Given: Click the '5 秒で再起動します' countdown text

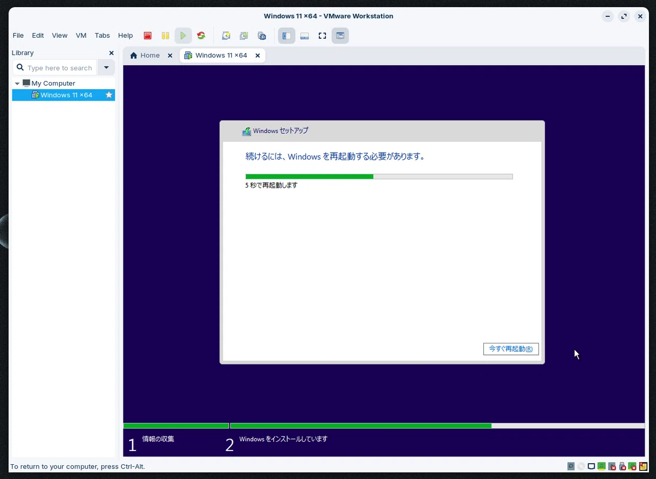Looking at the screenshot, I should [x=272, y=185].
